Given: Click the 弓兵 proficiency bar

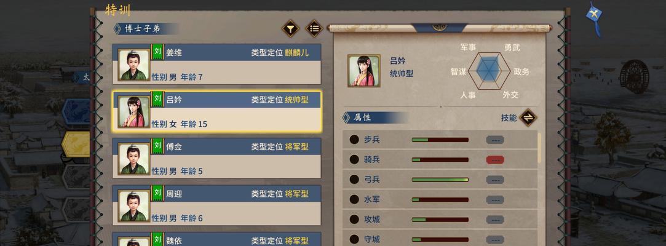Looking at the screenshot, I should coord(440,180).
